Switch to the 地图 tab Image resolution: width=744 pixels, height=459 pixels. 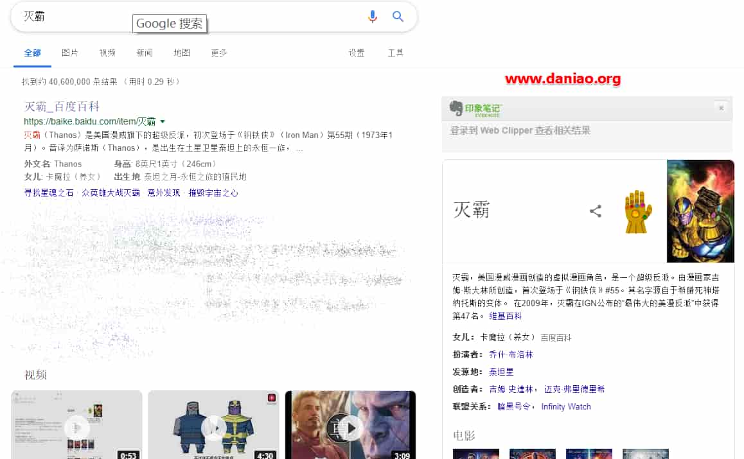(182, 53)
